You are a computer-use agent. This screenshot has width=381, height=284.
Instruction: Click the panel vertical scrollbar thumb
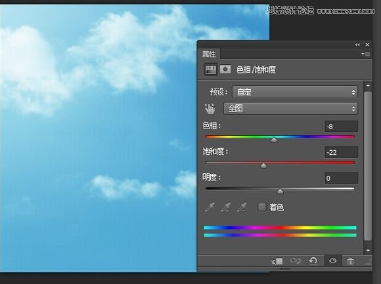pos(368,166)
